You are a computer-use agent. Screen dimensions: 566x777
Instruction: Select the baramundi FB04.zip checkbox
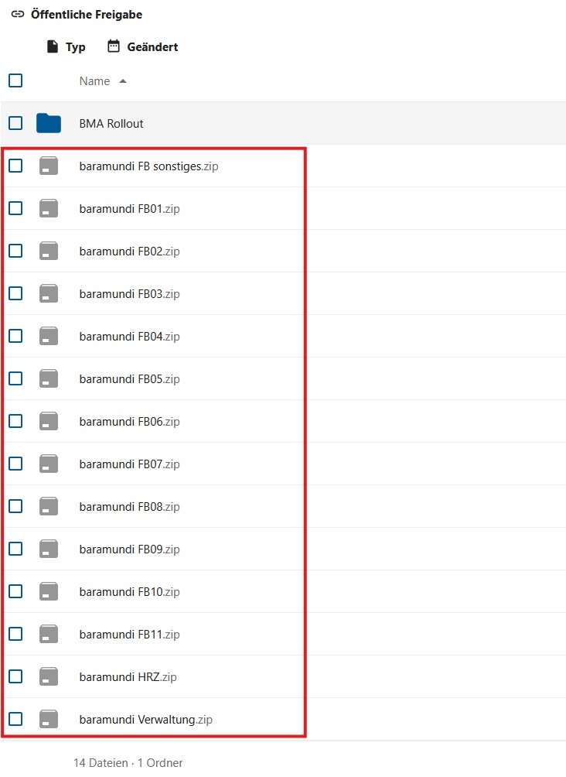15,336
